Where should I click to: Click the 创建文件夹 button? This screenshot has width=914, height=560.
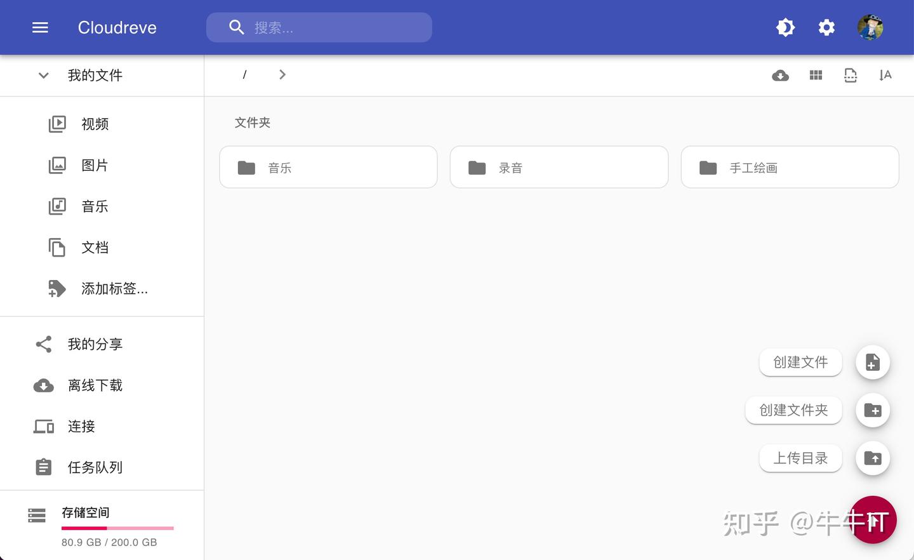793,410
